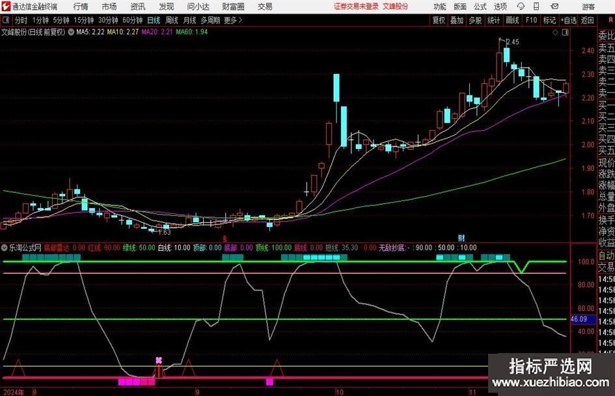Click the MA20: 2.21 label

[x=157, y=32]
